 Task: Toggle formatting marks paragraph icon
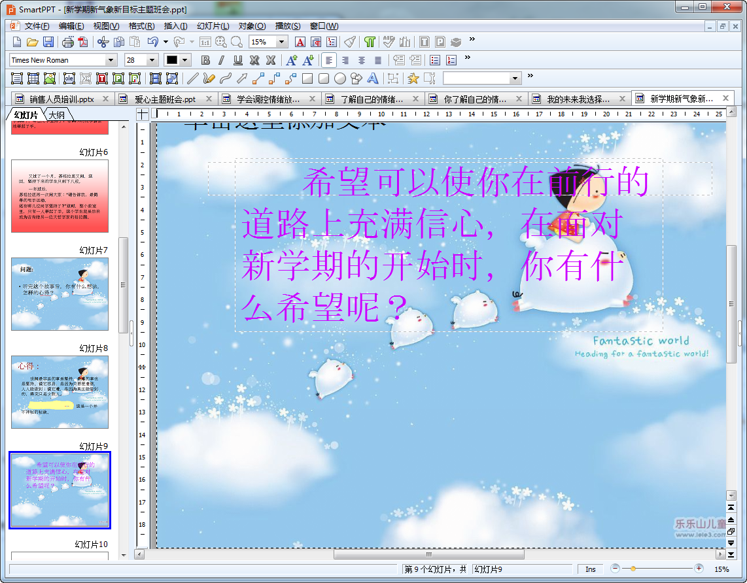(x=370, y=42)
